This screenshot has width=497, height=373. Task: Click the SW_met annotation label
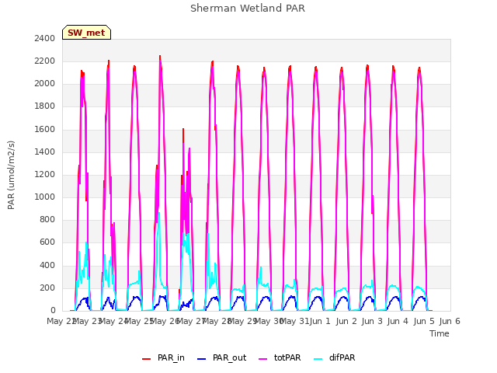(86, 33)
